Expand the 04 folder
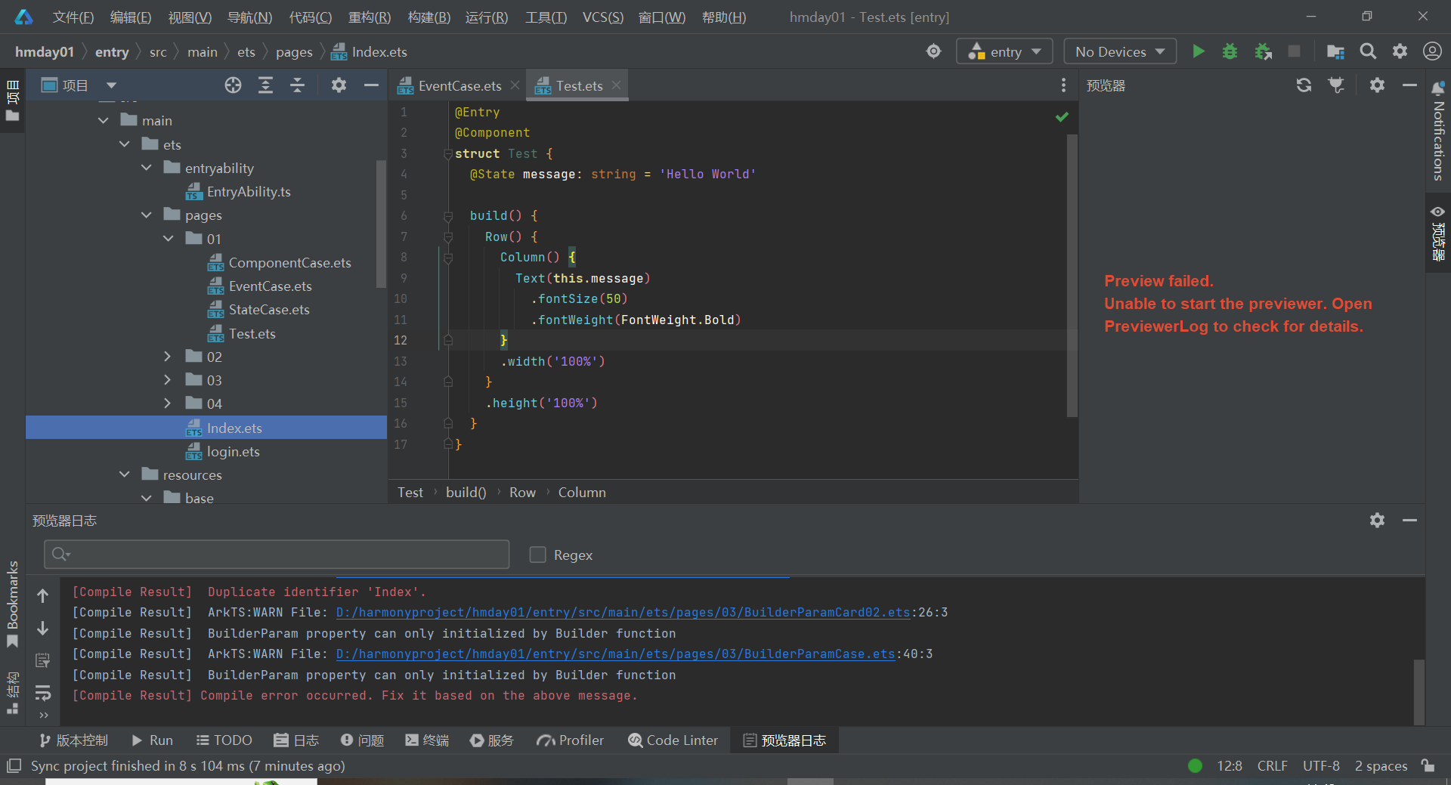 (168, 403)
